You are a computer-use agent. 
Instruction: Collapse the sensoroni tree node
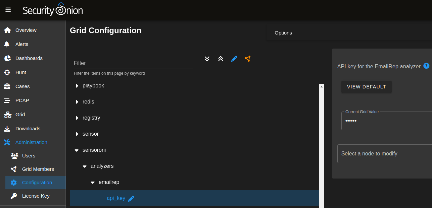click(76, 150)
